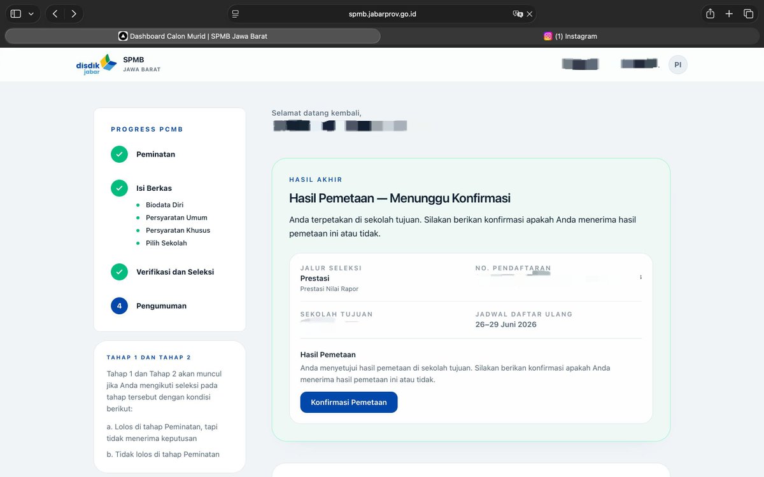Open Persyaratan Umum sub-step
764x477 pixels.
176,218
